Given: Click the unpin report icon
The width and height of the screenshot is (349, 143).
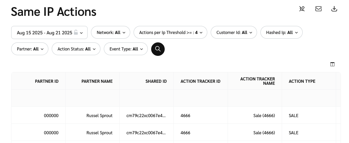Looking at the screenshot, I should pos(302,9).
